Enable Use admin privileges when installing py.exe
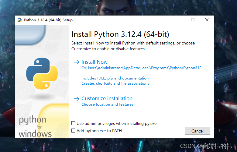The width and height of the screenshot is (237, 152). point(73,123)
